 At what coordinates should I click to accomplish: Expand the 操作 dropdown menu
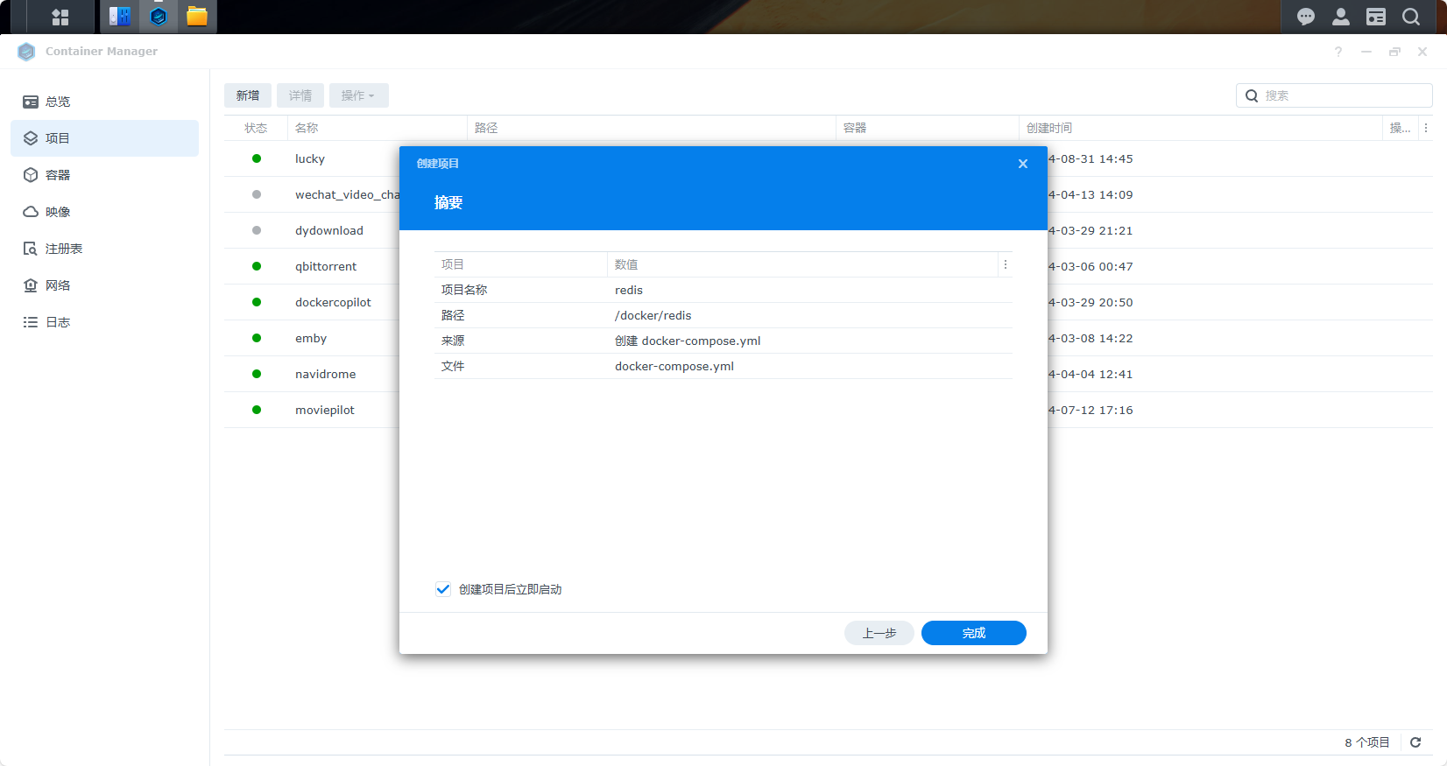pos(358,95)
